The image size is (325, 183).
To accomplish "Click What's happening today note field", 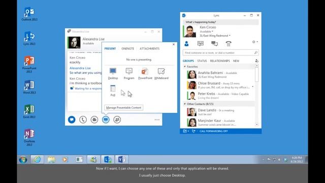I will click(221, 22).
